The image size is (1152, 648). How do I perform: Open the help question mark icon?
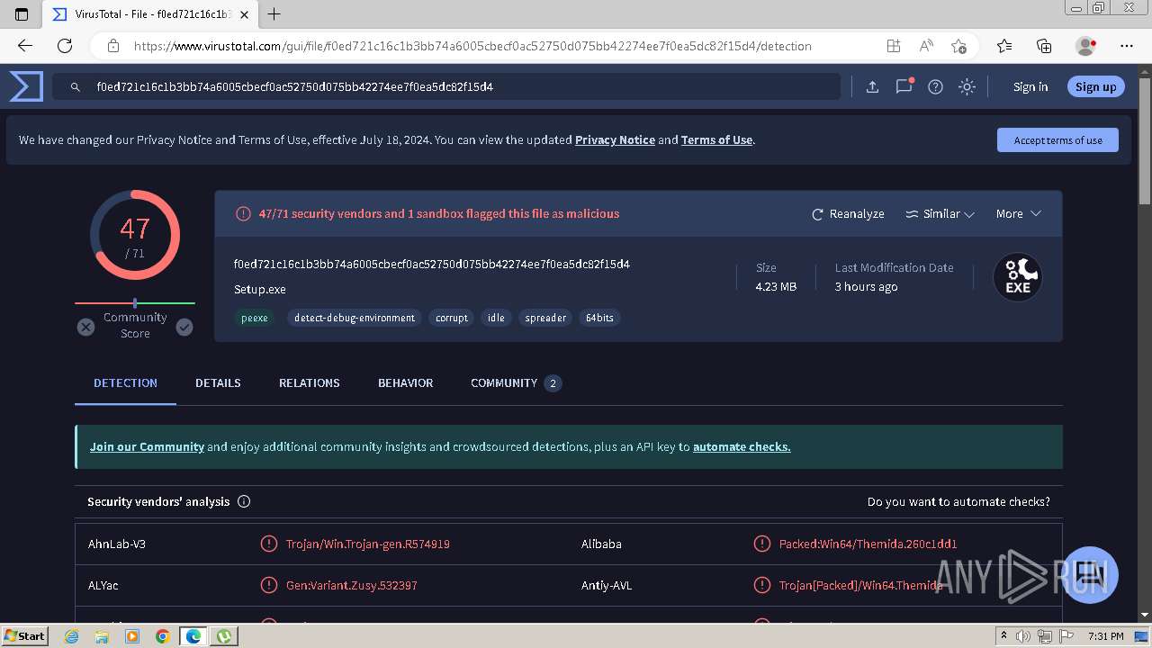(x=935, y=86)
